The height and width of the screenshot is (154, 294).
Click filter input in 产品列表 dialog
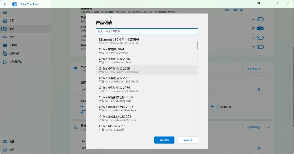click(x=147, y=31)
